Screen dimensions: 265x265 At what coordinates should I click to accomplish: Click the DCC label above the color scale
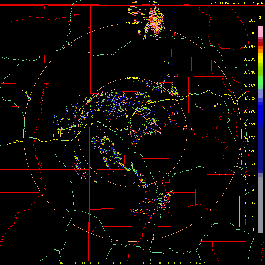click(x=259, y=18)
